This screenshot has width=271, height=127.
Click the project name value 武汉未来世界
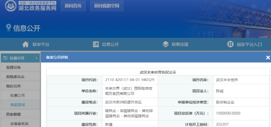(227, 80)
